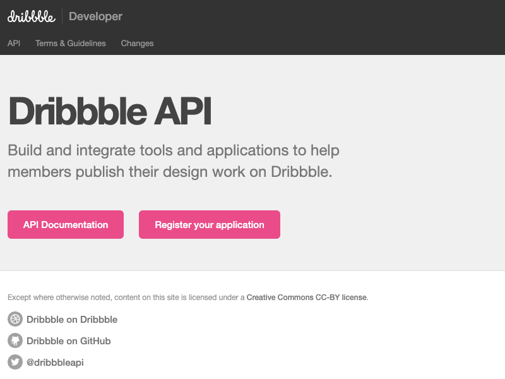
Task: Click the text 'members publish their design work on Dribbble.'
Action: coord(170,172)
